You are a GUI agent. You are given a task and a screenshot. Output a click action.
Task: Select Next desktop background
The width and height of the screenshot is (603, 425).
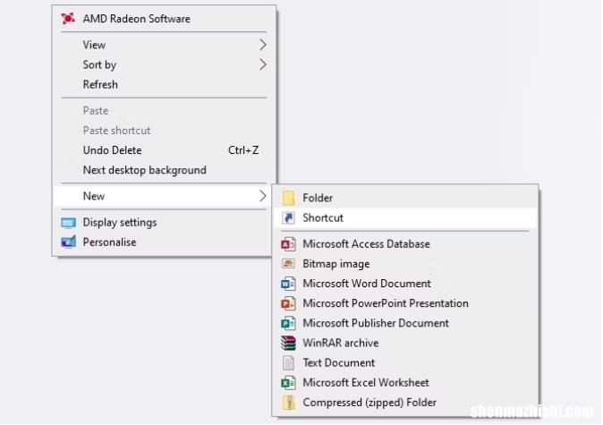coord(164,170)
